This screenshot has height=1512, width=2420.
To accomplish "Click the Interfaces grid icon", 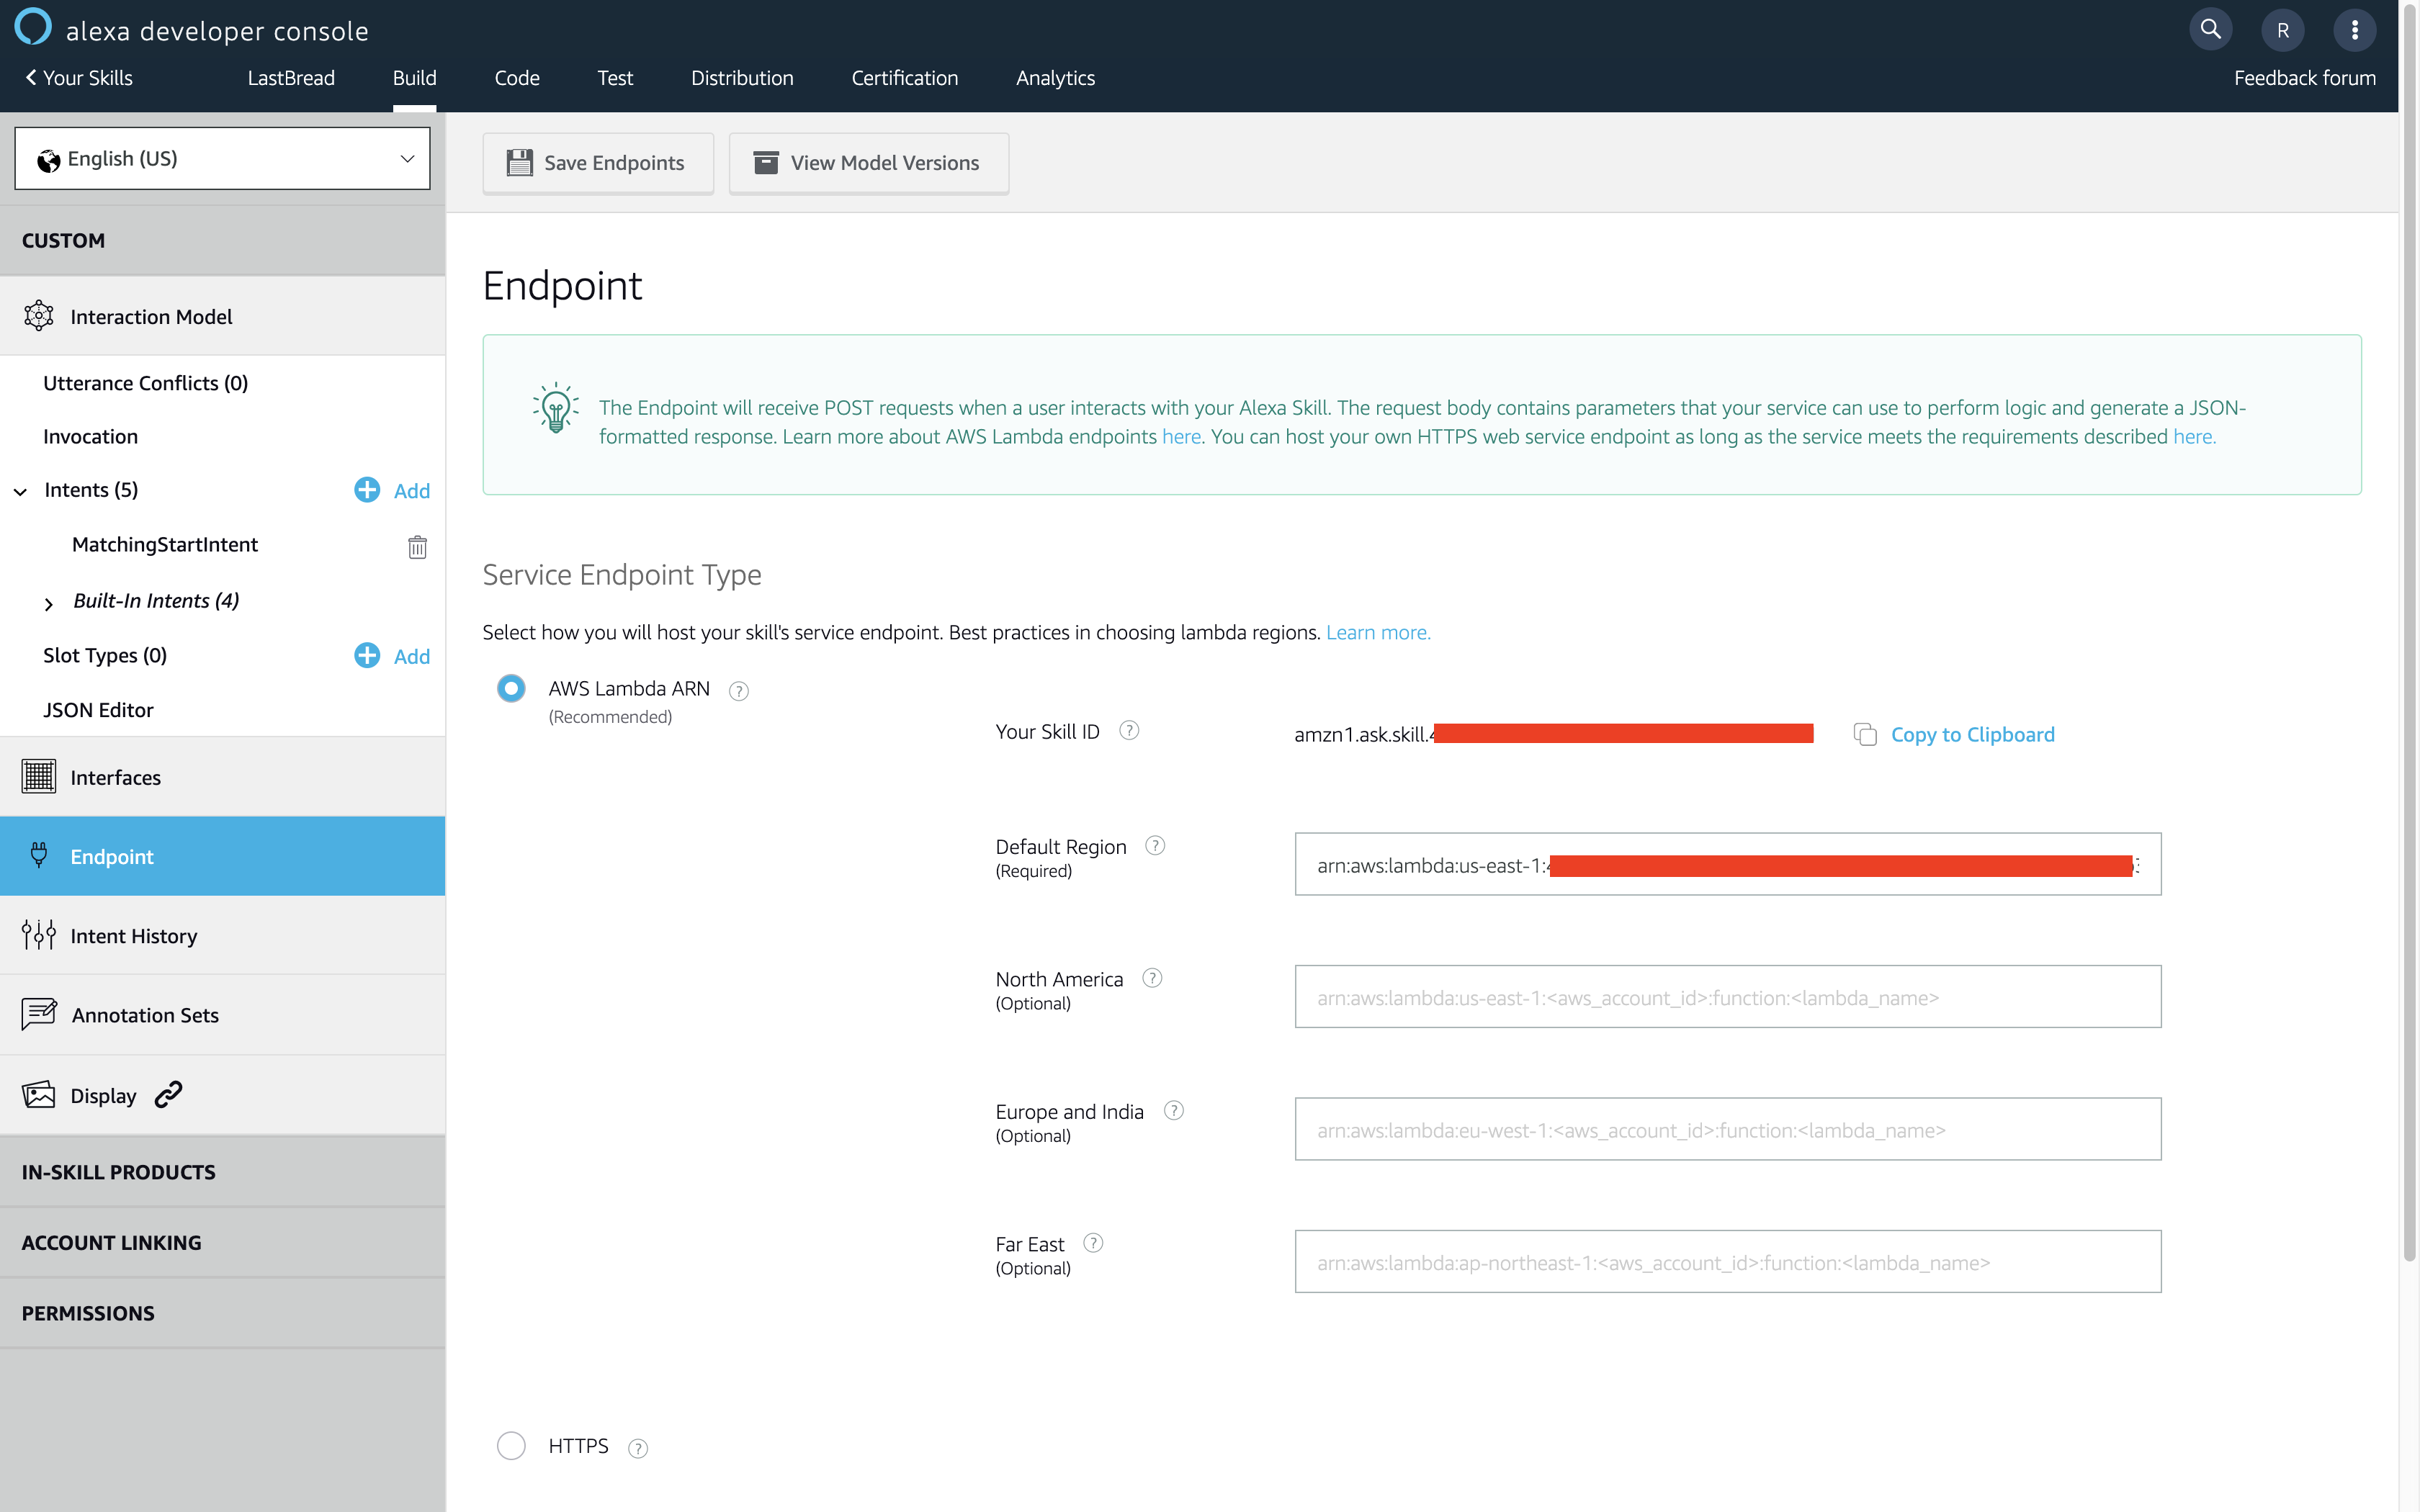I will [38, 777].
